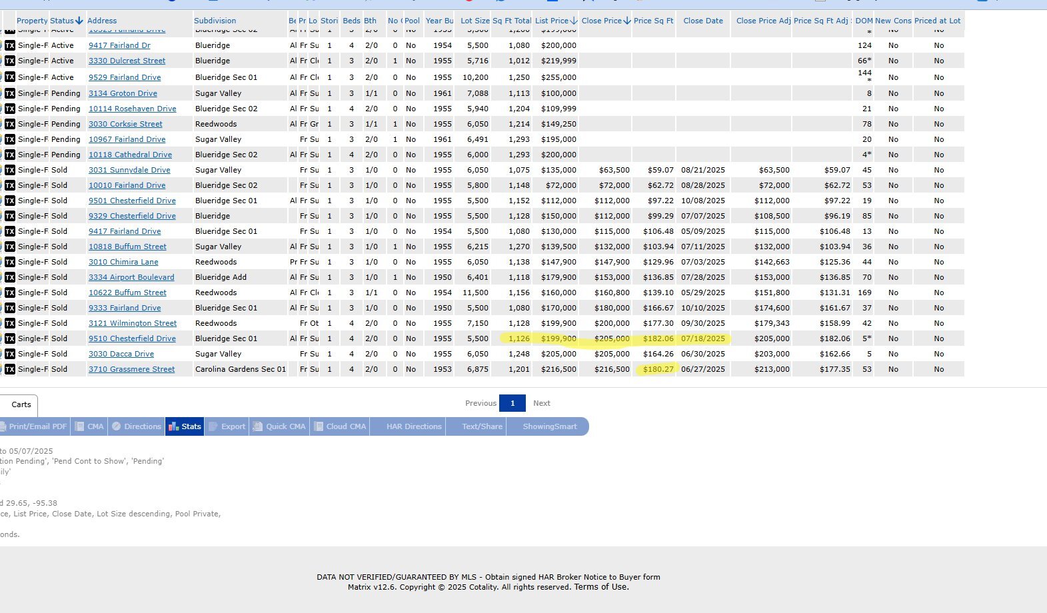Open the Carts tab

[21, 404]
